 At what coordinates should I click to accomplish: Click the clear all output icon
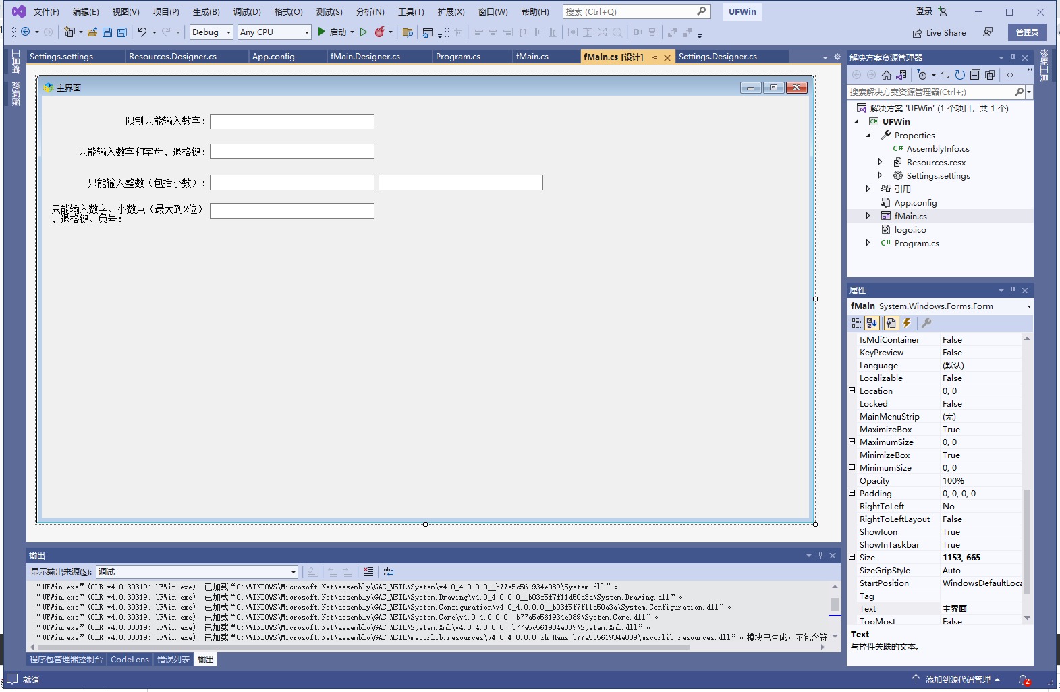pyautogui.click(x=368, y=571)
